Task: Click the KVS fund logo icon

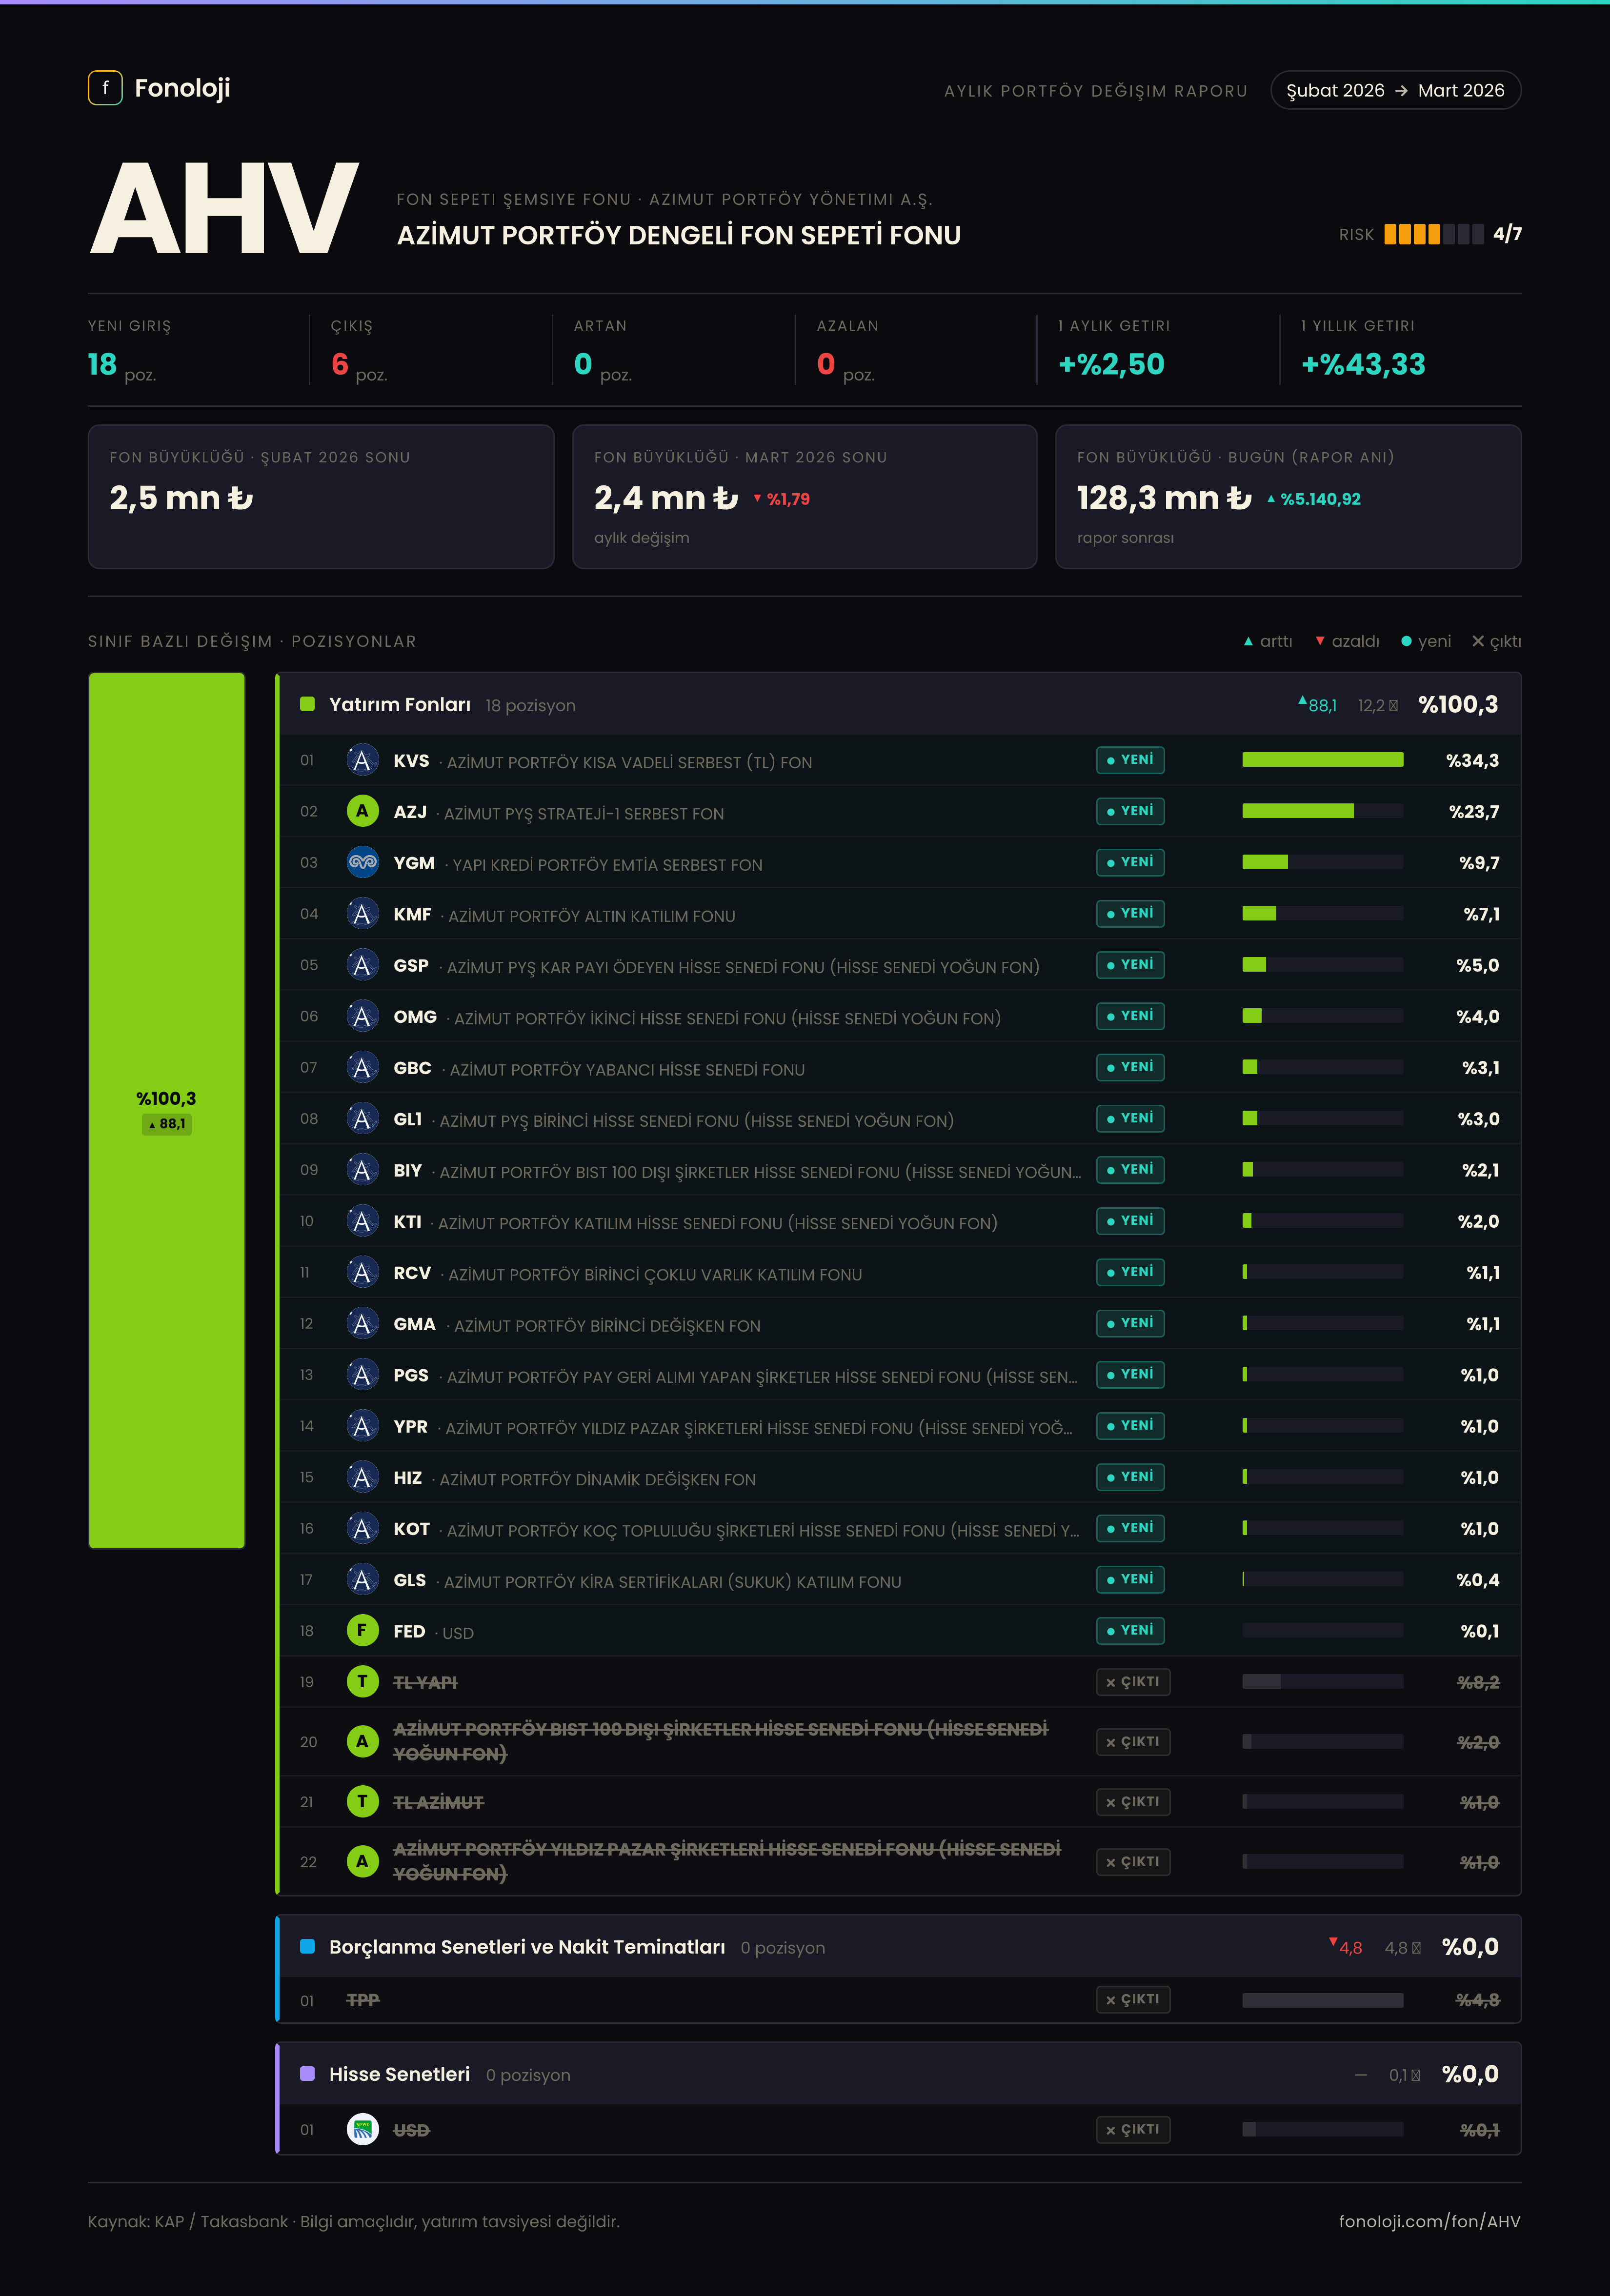Action: click(x=362, y=761)
